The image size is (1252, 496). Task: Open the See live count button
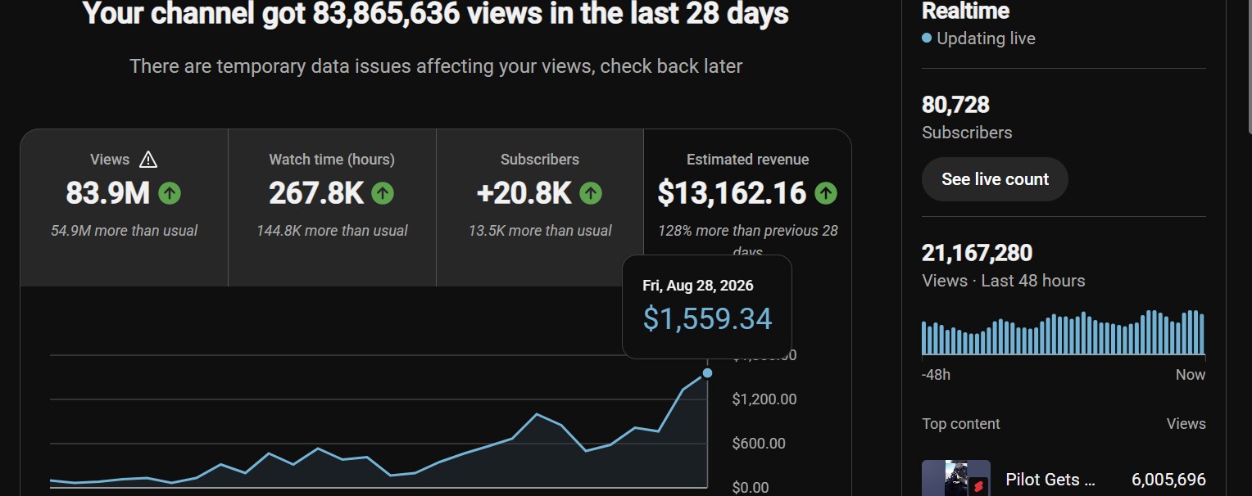[x=995, y=179]
